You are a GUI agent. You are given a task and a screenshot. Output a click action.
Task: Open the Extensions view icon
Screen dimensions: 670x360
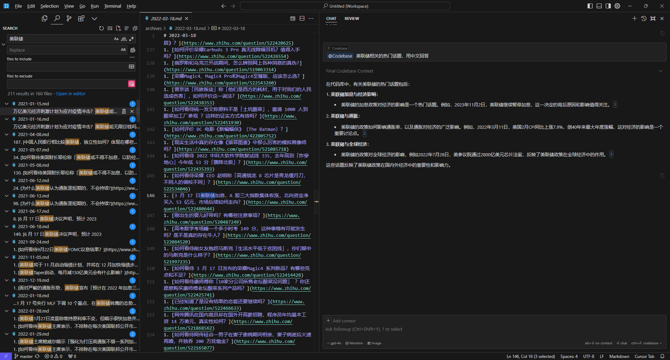point(81,18)
